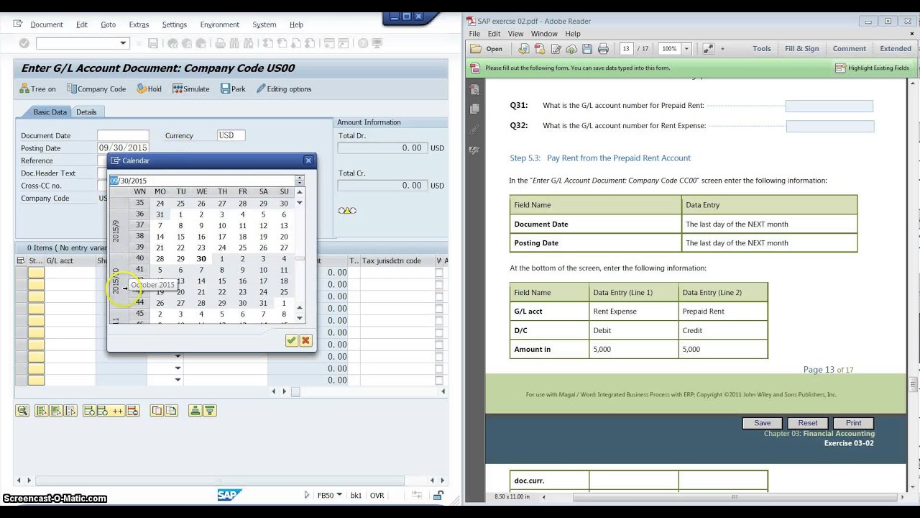
Task: Tick the checkbox in the third line item row
Action: tap(439, 296)
